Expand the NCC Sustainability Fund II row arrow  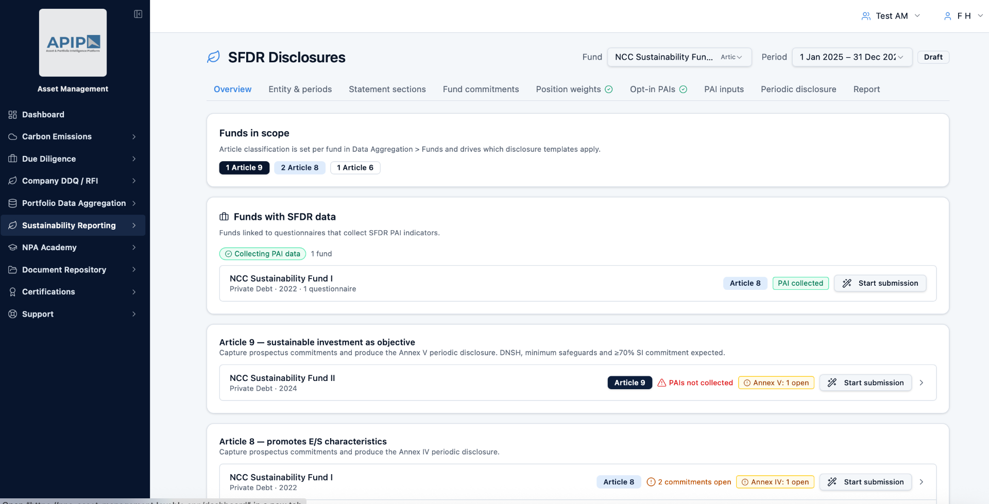[922, 383]
